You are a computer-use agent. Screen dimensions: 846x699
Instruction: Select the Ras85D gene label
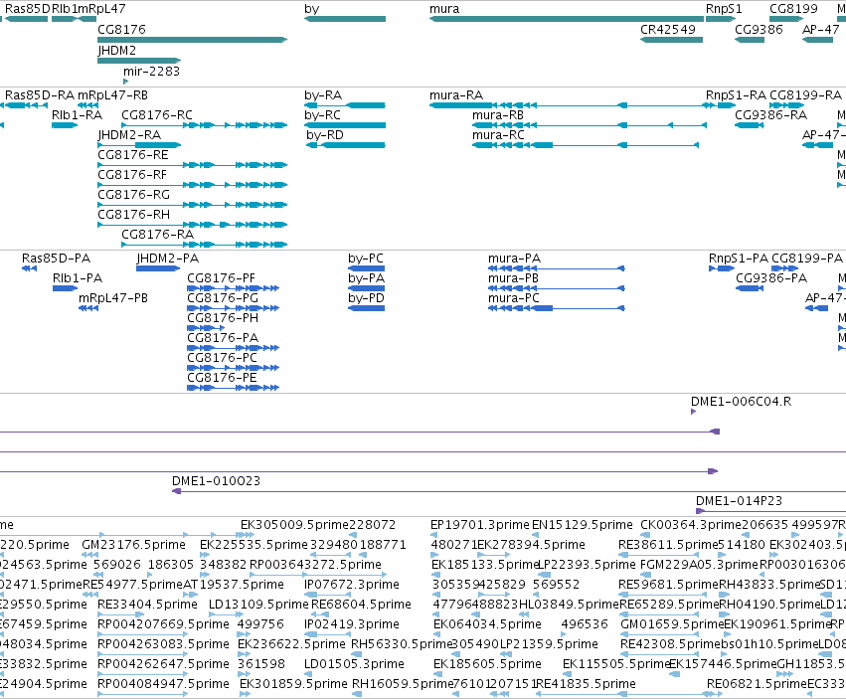pyautogui.click(x=27, y=9)
